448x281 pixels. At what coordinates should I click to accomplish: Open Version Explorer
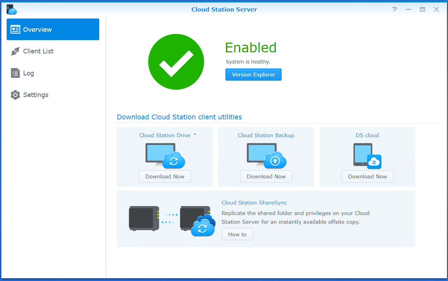(x=253, y=75)
